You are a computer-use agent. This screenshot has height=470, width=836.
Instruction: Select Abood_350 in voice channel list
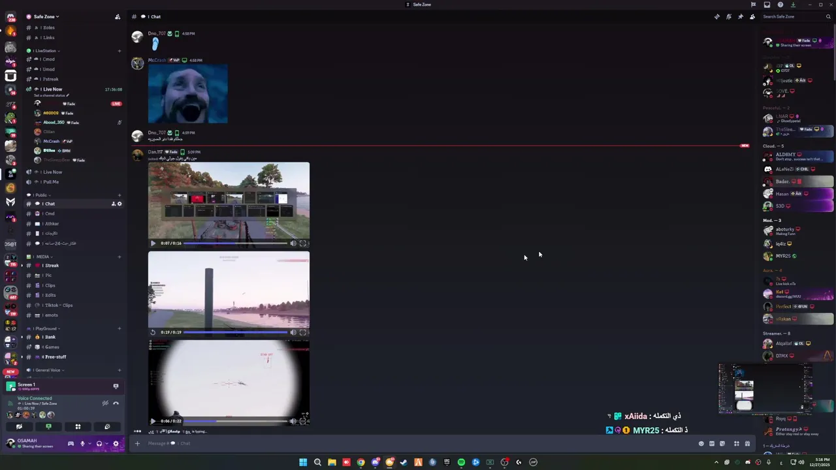[54, 122]
